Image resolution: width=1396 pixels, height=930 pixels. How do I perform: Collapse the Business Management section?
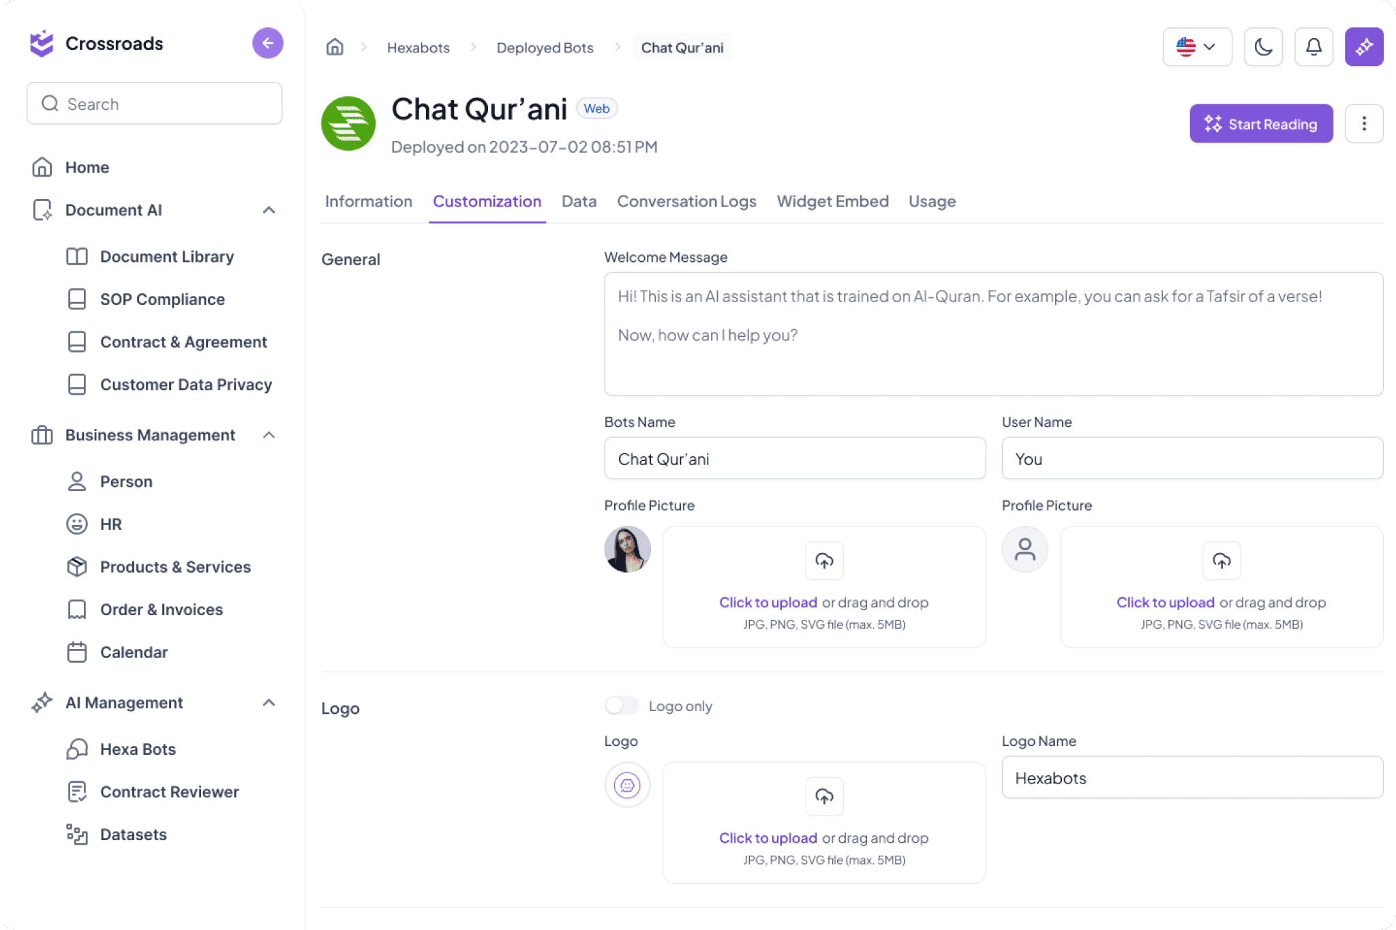[269, 435]
